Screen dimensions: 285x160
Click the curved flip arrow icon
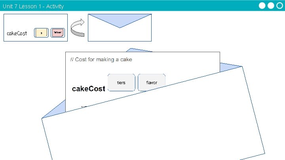click(78, 28)
